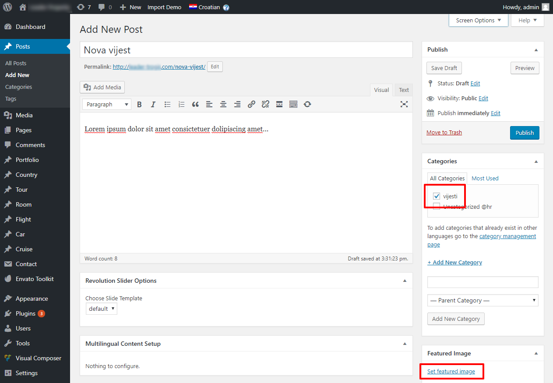
Task: Show the toolbar toggle (kitchen sink) icon
Action: (x=293, y=104)
